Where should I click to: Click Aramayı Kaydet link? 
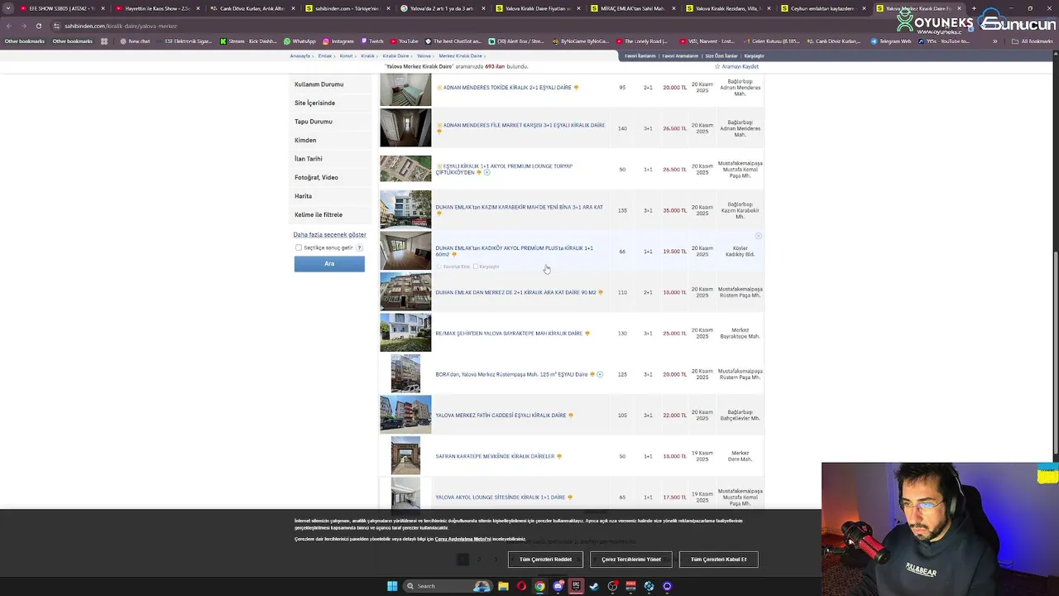736,66
